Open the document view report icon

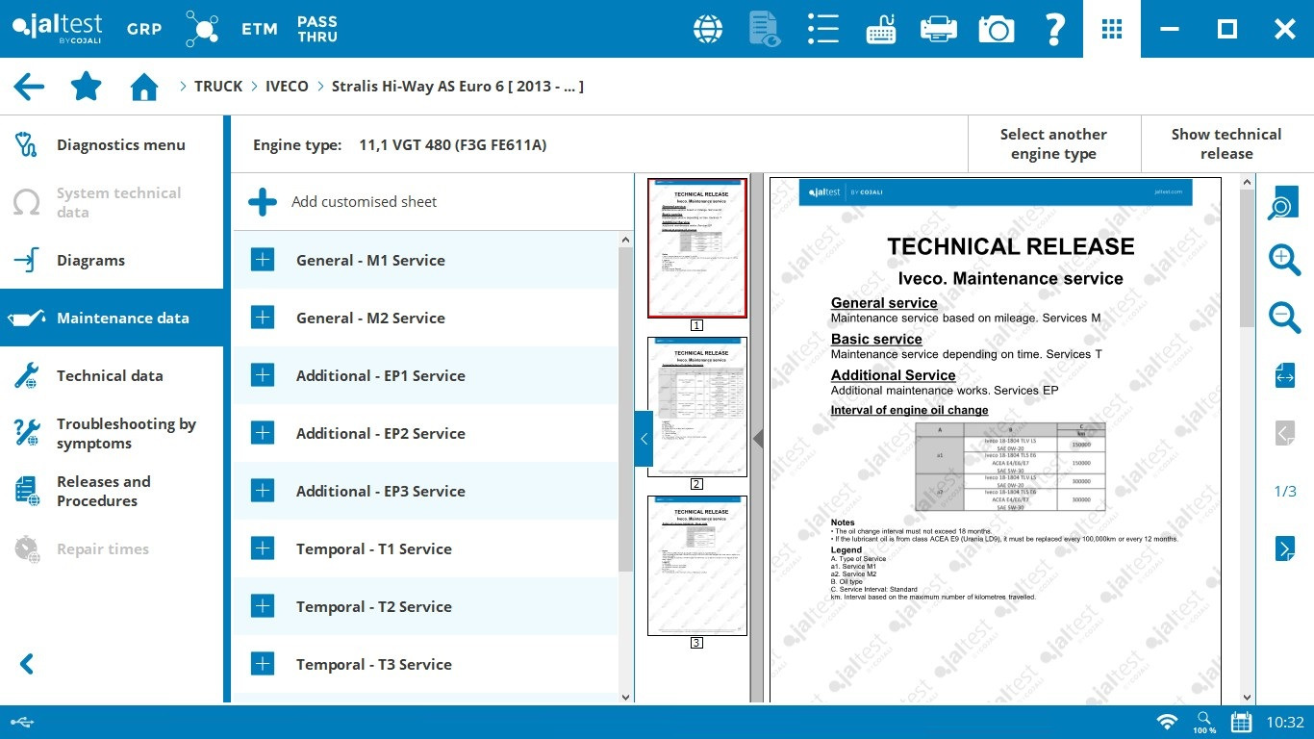765,29
